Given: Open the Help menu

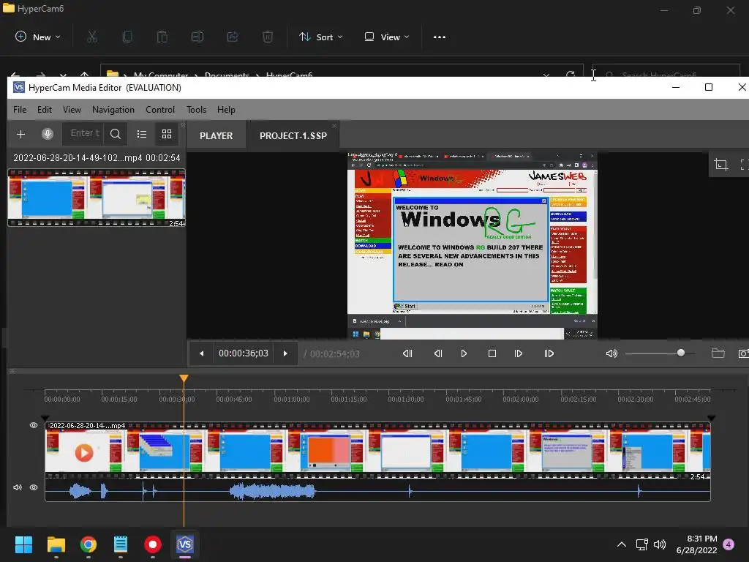Looking at the screenshot, I should tap(226, 110).
